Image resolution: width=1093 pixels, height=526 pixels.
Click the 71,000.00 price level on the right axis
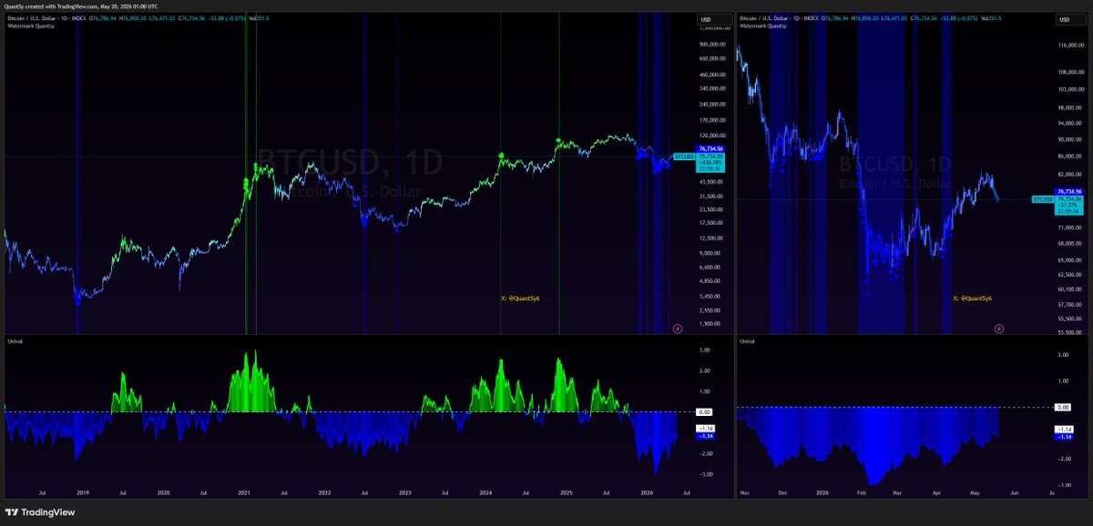click(x=1068, y=228)
